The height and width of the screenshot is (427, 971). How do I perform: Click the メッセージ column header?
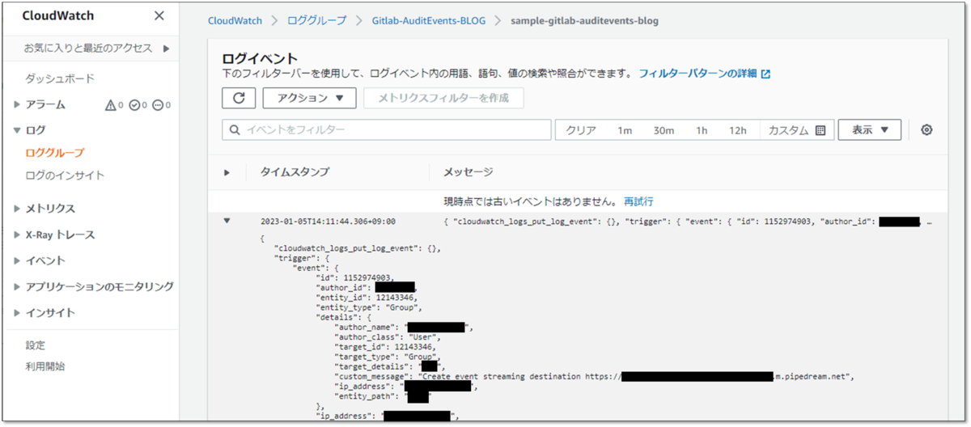(x=468, y=172)
